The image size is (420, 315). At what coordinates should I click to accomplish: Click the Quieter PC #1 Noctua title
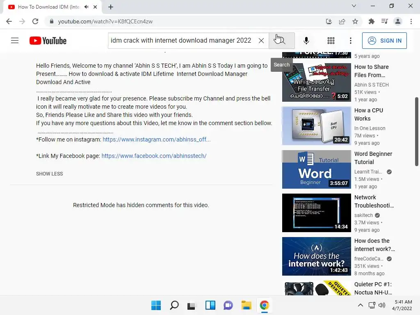[373, 288]
